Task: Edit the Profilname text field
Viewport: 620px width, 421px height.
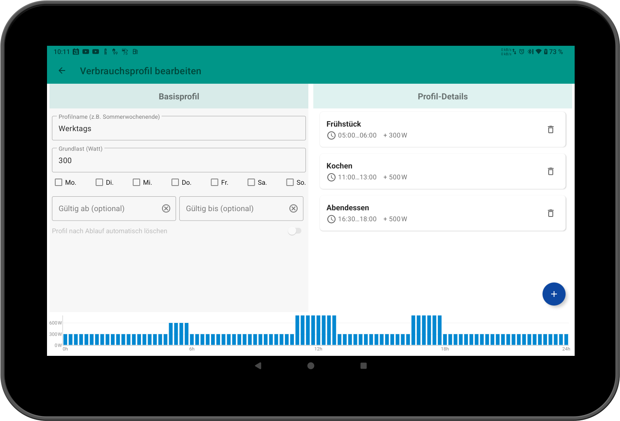Action: point(178,129)
